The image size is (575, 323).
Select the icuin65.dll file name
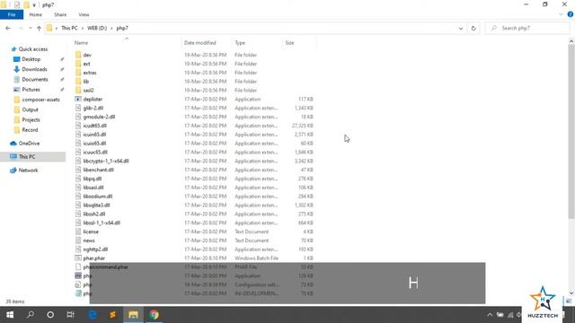point(94,135)
